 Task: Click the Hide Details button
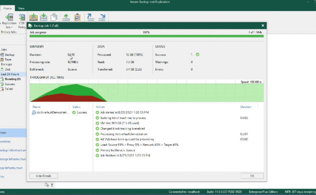pyautogui.click(x=43, y=176)
